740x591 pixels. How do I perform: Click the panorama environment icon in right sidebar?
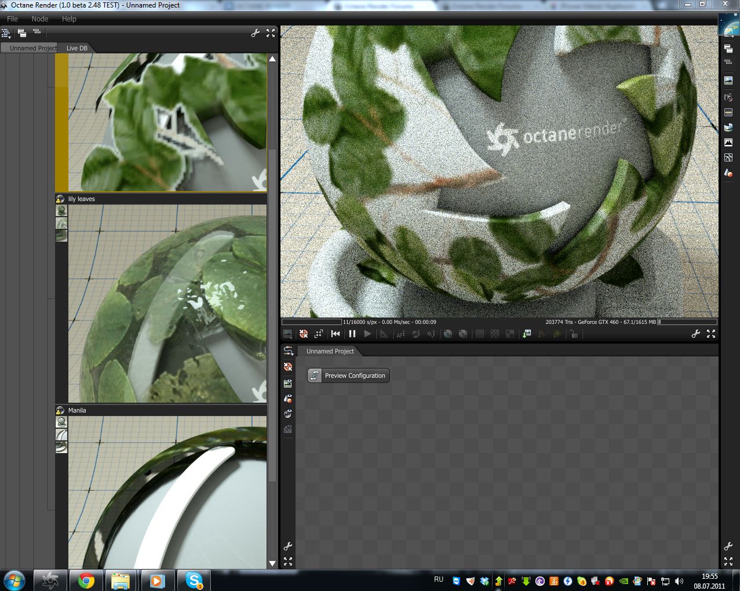728,127
